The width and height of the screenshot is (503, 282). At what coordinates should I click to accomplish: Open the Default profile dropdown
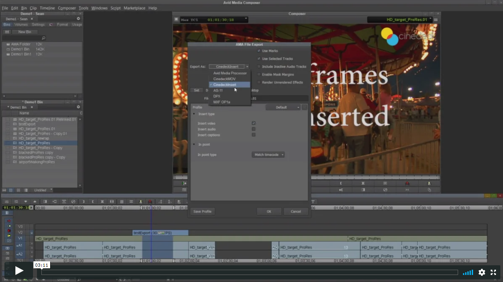(283, 107)
